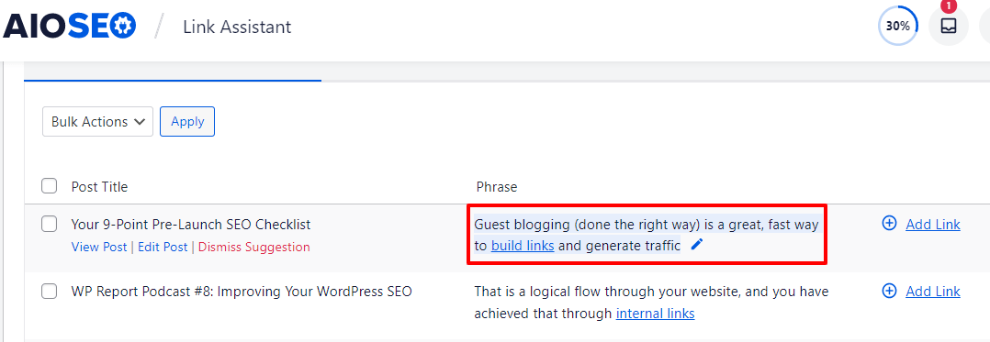Click the Phrase column header
The width and height of the screenshot is (990, 342).
pos(496,187)
